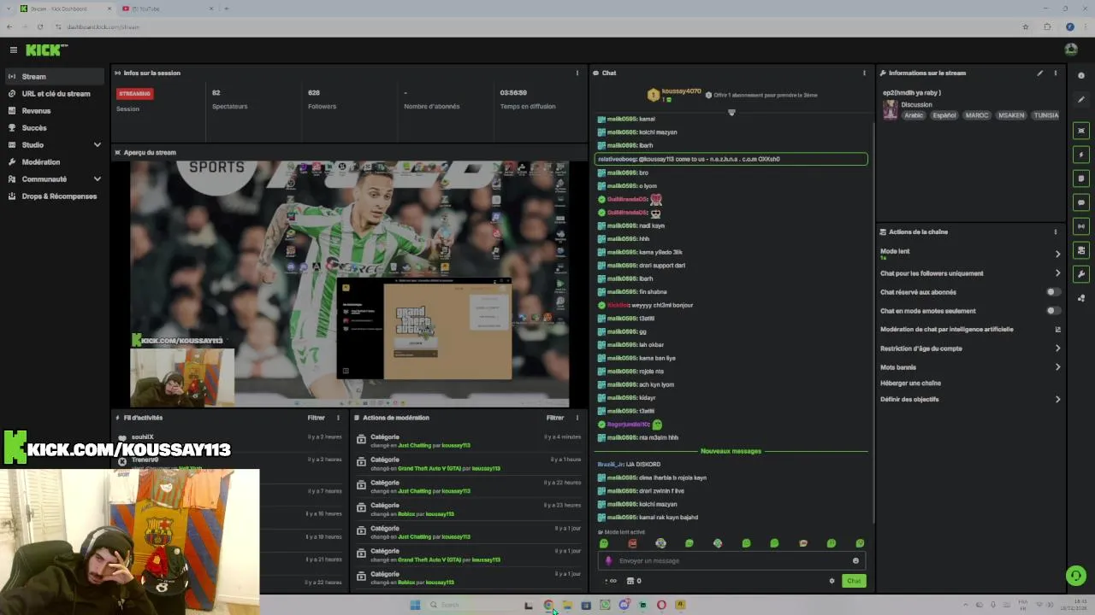Click the stream preview video
The width and height of the screenshot is (1095, 615).
coord(349,284)
